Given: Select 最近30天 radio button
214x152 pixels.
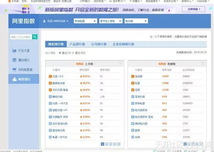Looking at the screenshot, I should point(73,53).
